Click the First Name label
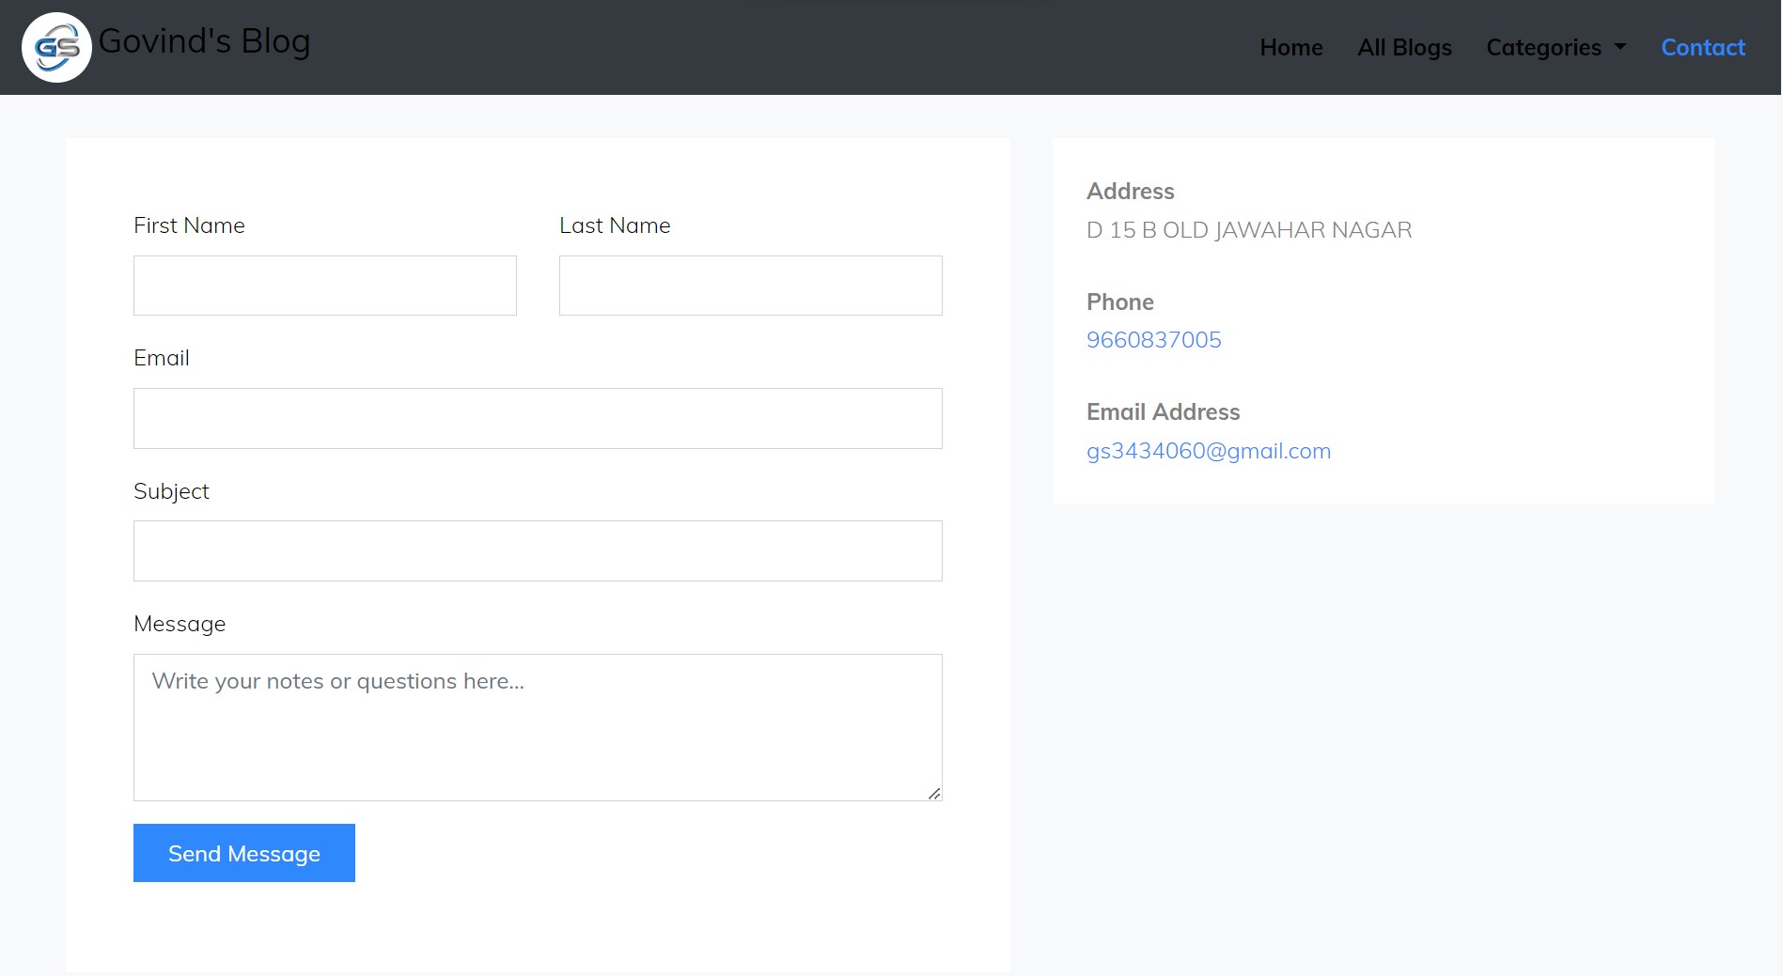The height and width of the screenshot is (976, 1782). (x=189, y=225)
